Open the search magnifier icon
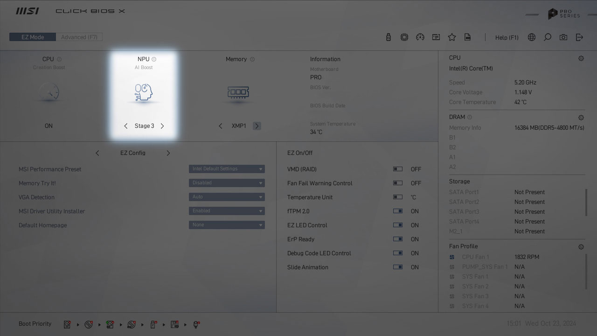 click(x=548, y=37)
